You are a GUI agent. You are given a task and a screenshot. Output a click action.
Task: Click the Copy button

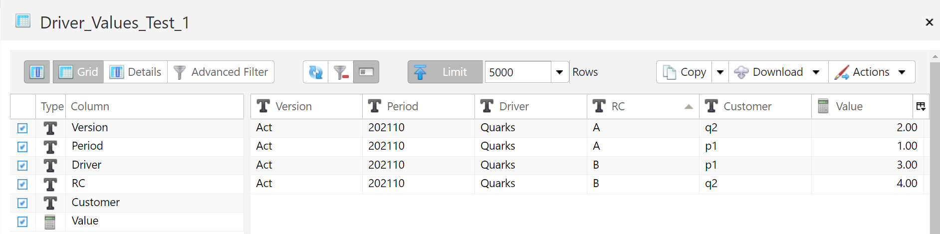pyautogui.click(x=685, y=72)
